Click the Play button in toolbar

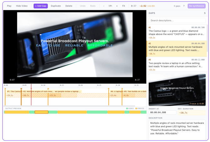click(9, 6)
